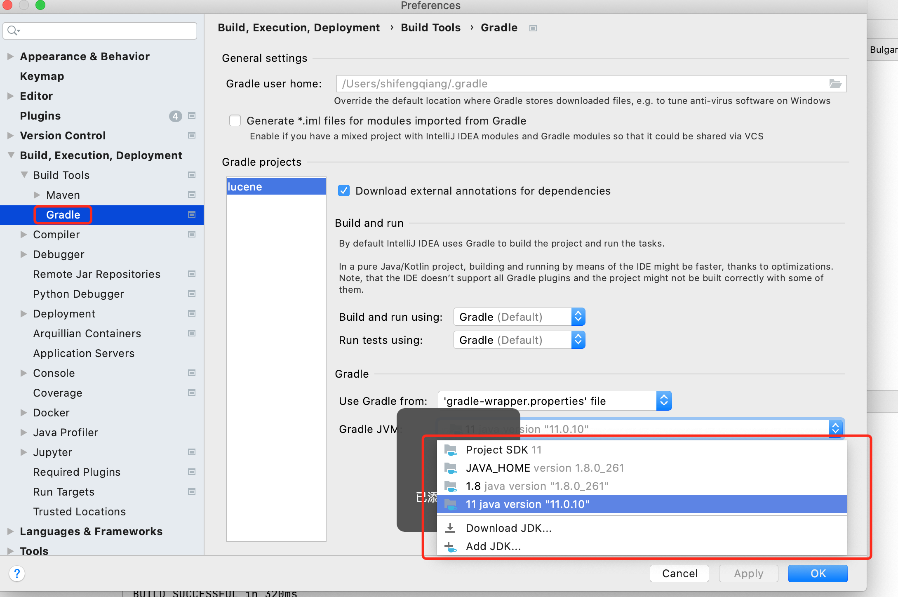Screen dimensions: 898x597
Task: Click project-level icon next to Compiler
Action: click(192, 235)
